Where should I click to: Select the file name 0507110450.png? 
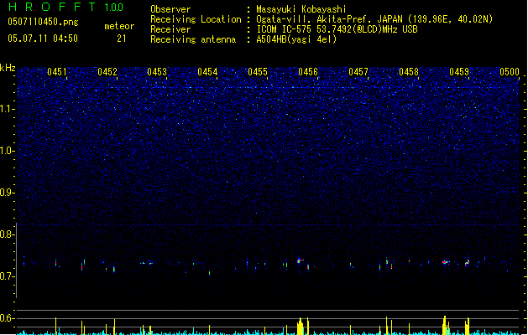43,23
